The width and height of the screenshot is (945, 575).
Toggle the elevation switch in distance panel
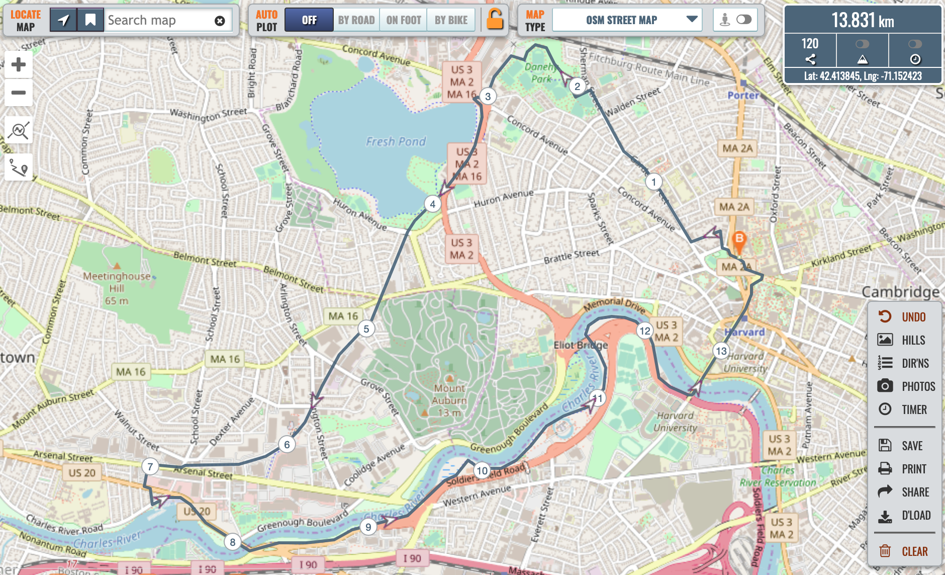tap(862, 44)
